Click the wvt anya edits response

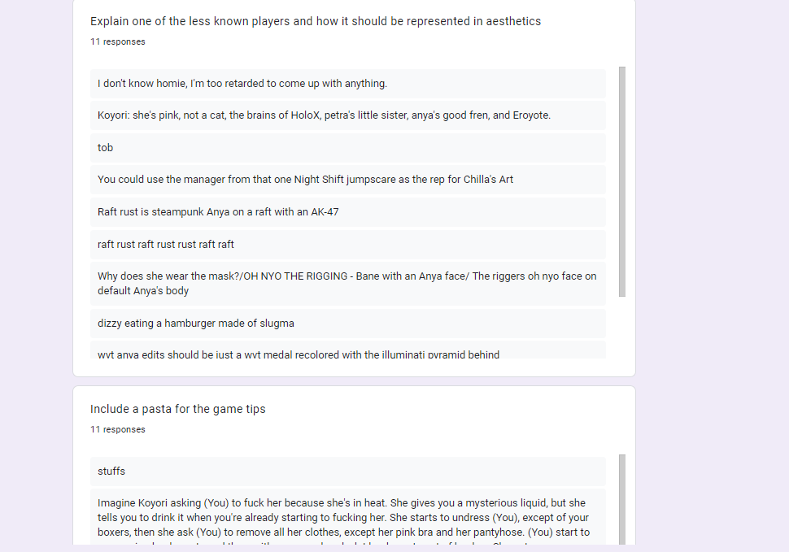[x=347, y=350]
